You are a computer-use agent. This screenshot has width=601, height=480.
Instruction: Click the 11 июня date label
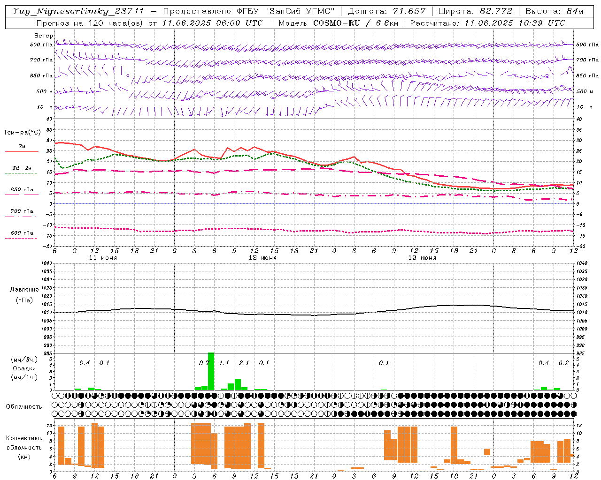point(103,258)
